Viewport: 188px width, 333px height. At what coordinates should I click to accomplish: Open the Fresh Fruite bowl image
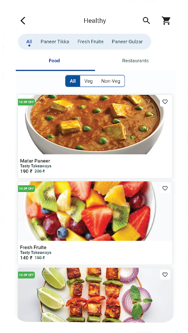point(95,211)
